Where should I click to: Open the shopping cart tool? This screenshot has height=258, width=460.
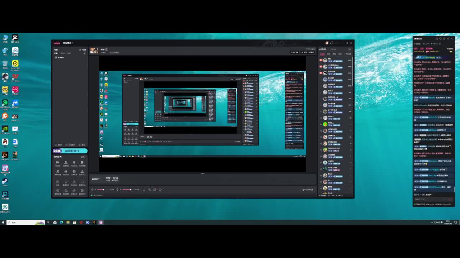click(66, 182)
